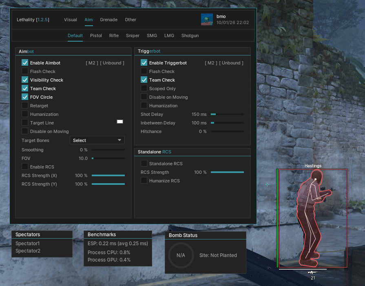
Task: Open the Target Bones Select dropdown
Action: pyautogui.click(x=97, y=140)
